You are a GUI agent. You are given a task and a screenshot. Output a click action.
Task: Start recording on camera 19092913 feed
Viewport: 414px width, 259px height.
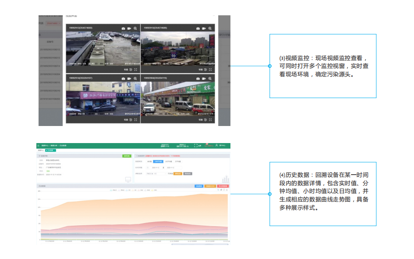point(204,28)
